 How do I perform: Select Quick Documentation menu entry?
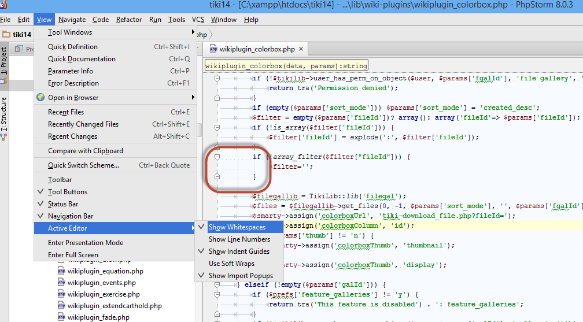115,59
